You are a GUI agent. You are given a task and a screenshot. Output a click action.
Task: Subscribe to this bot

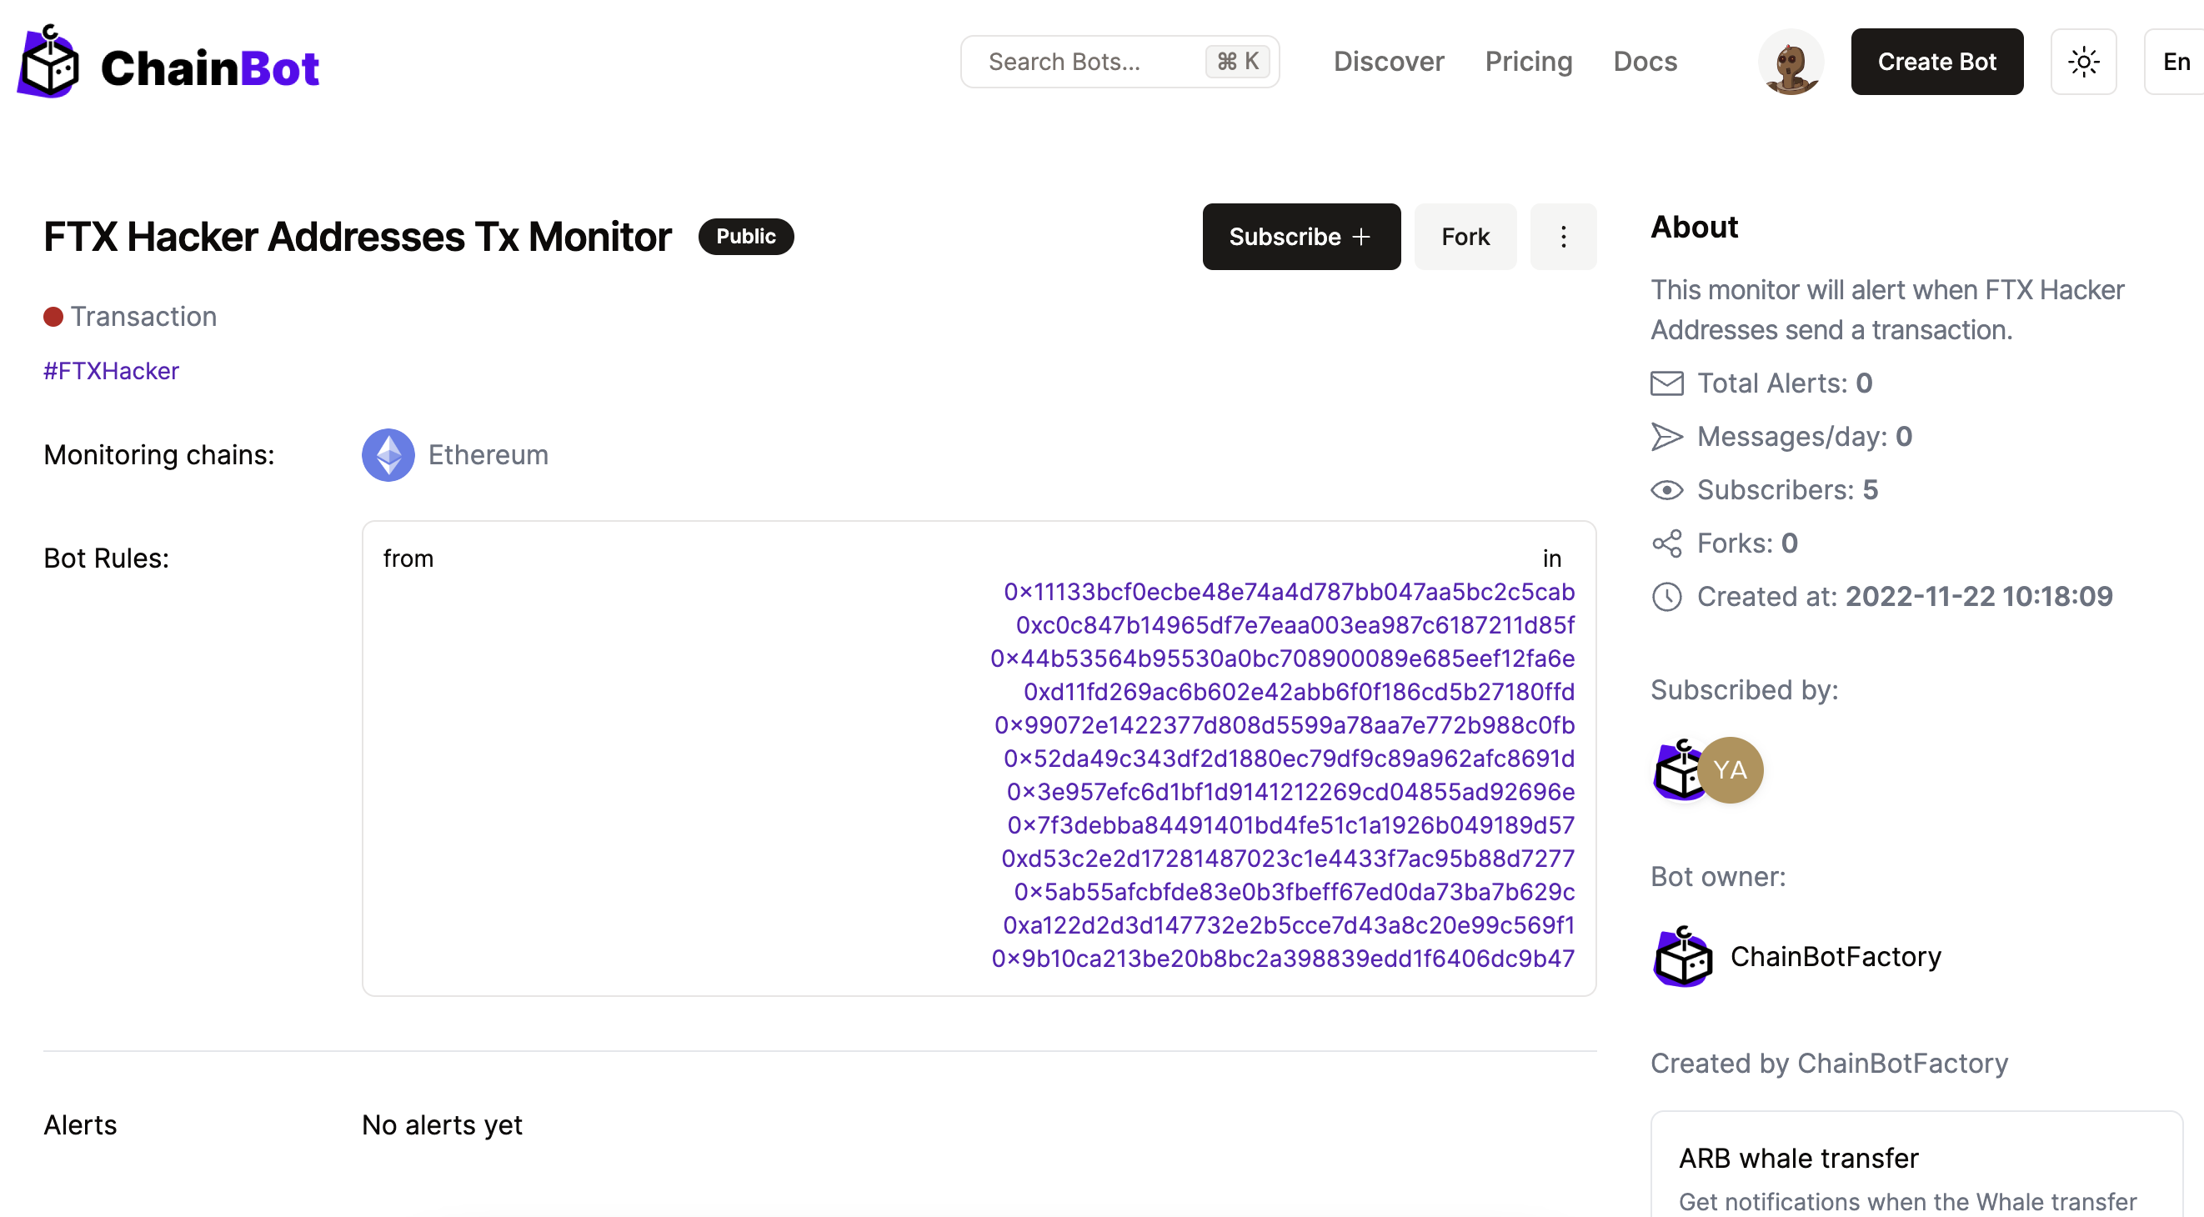(1300, 237)
